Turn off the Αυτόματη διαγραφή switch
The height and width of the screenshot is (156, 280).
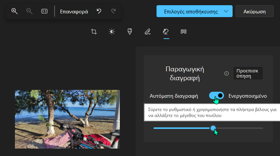coord(217,96)
